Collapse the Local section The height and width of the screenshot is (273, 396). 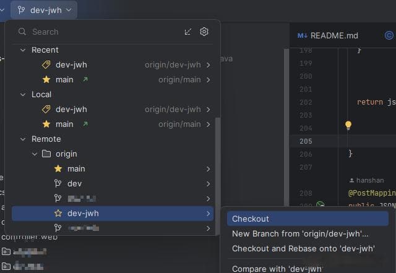coord(23,95)
